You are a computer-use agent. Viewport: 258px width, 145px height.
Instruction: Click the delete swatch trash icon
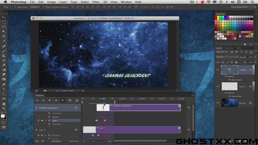point(251,45)
